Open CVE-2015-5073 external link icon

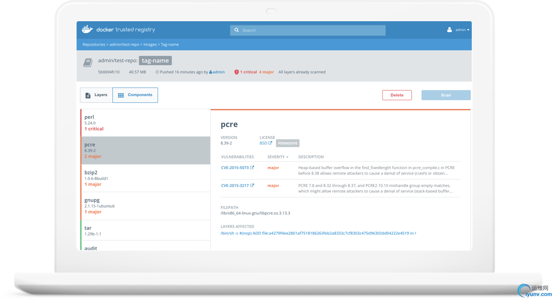coord(252,168)
